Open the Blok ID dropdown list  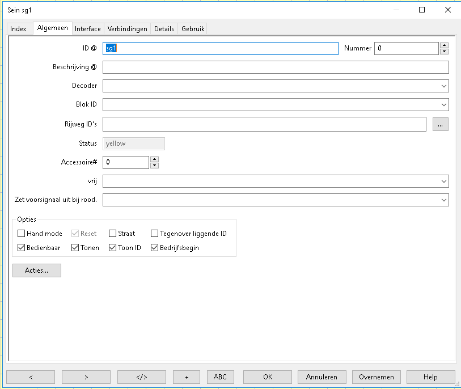point(443,105)
